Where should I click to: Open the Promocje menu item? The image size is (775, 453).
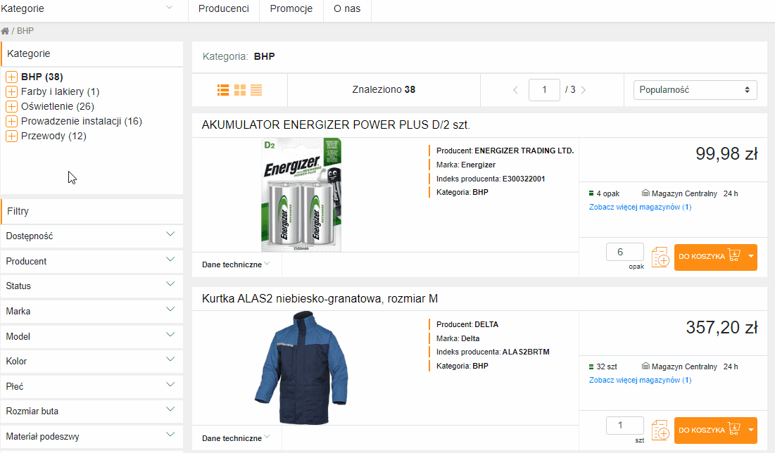point(291,9)
